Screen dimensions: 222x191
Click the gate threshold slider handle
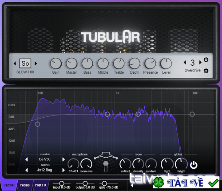104,183
